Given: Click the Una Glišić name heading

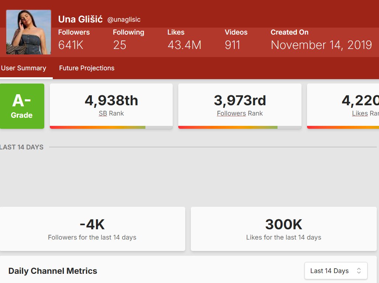Looking at the screenshot, I should coord(80,19).
